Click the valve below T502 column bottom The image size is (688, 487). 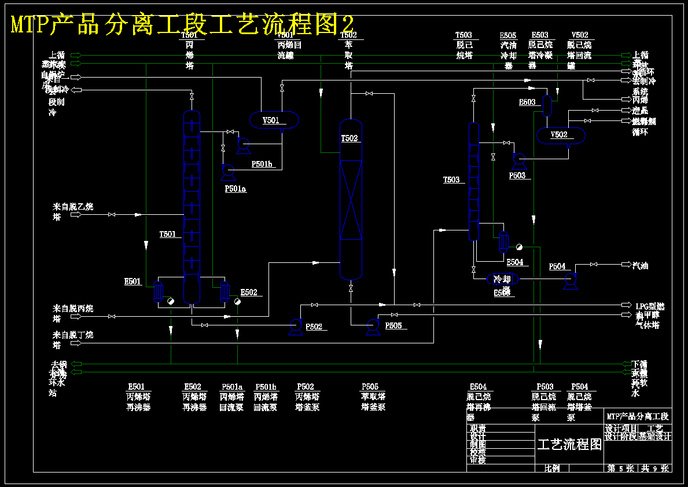[351, 288]
